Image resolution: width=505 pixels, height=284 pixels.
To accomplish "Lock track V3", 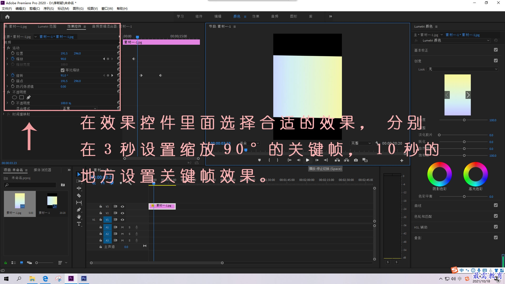I will click(x=100, y=206).
